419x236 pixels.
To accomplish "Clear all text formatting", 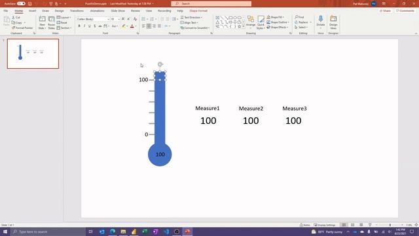I will coord(136,19).
